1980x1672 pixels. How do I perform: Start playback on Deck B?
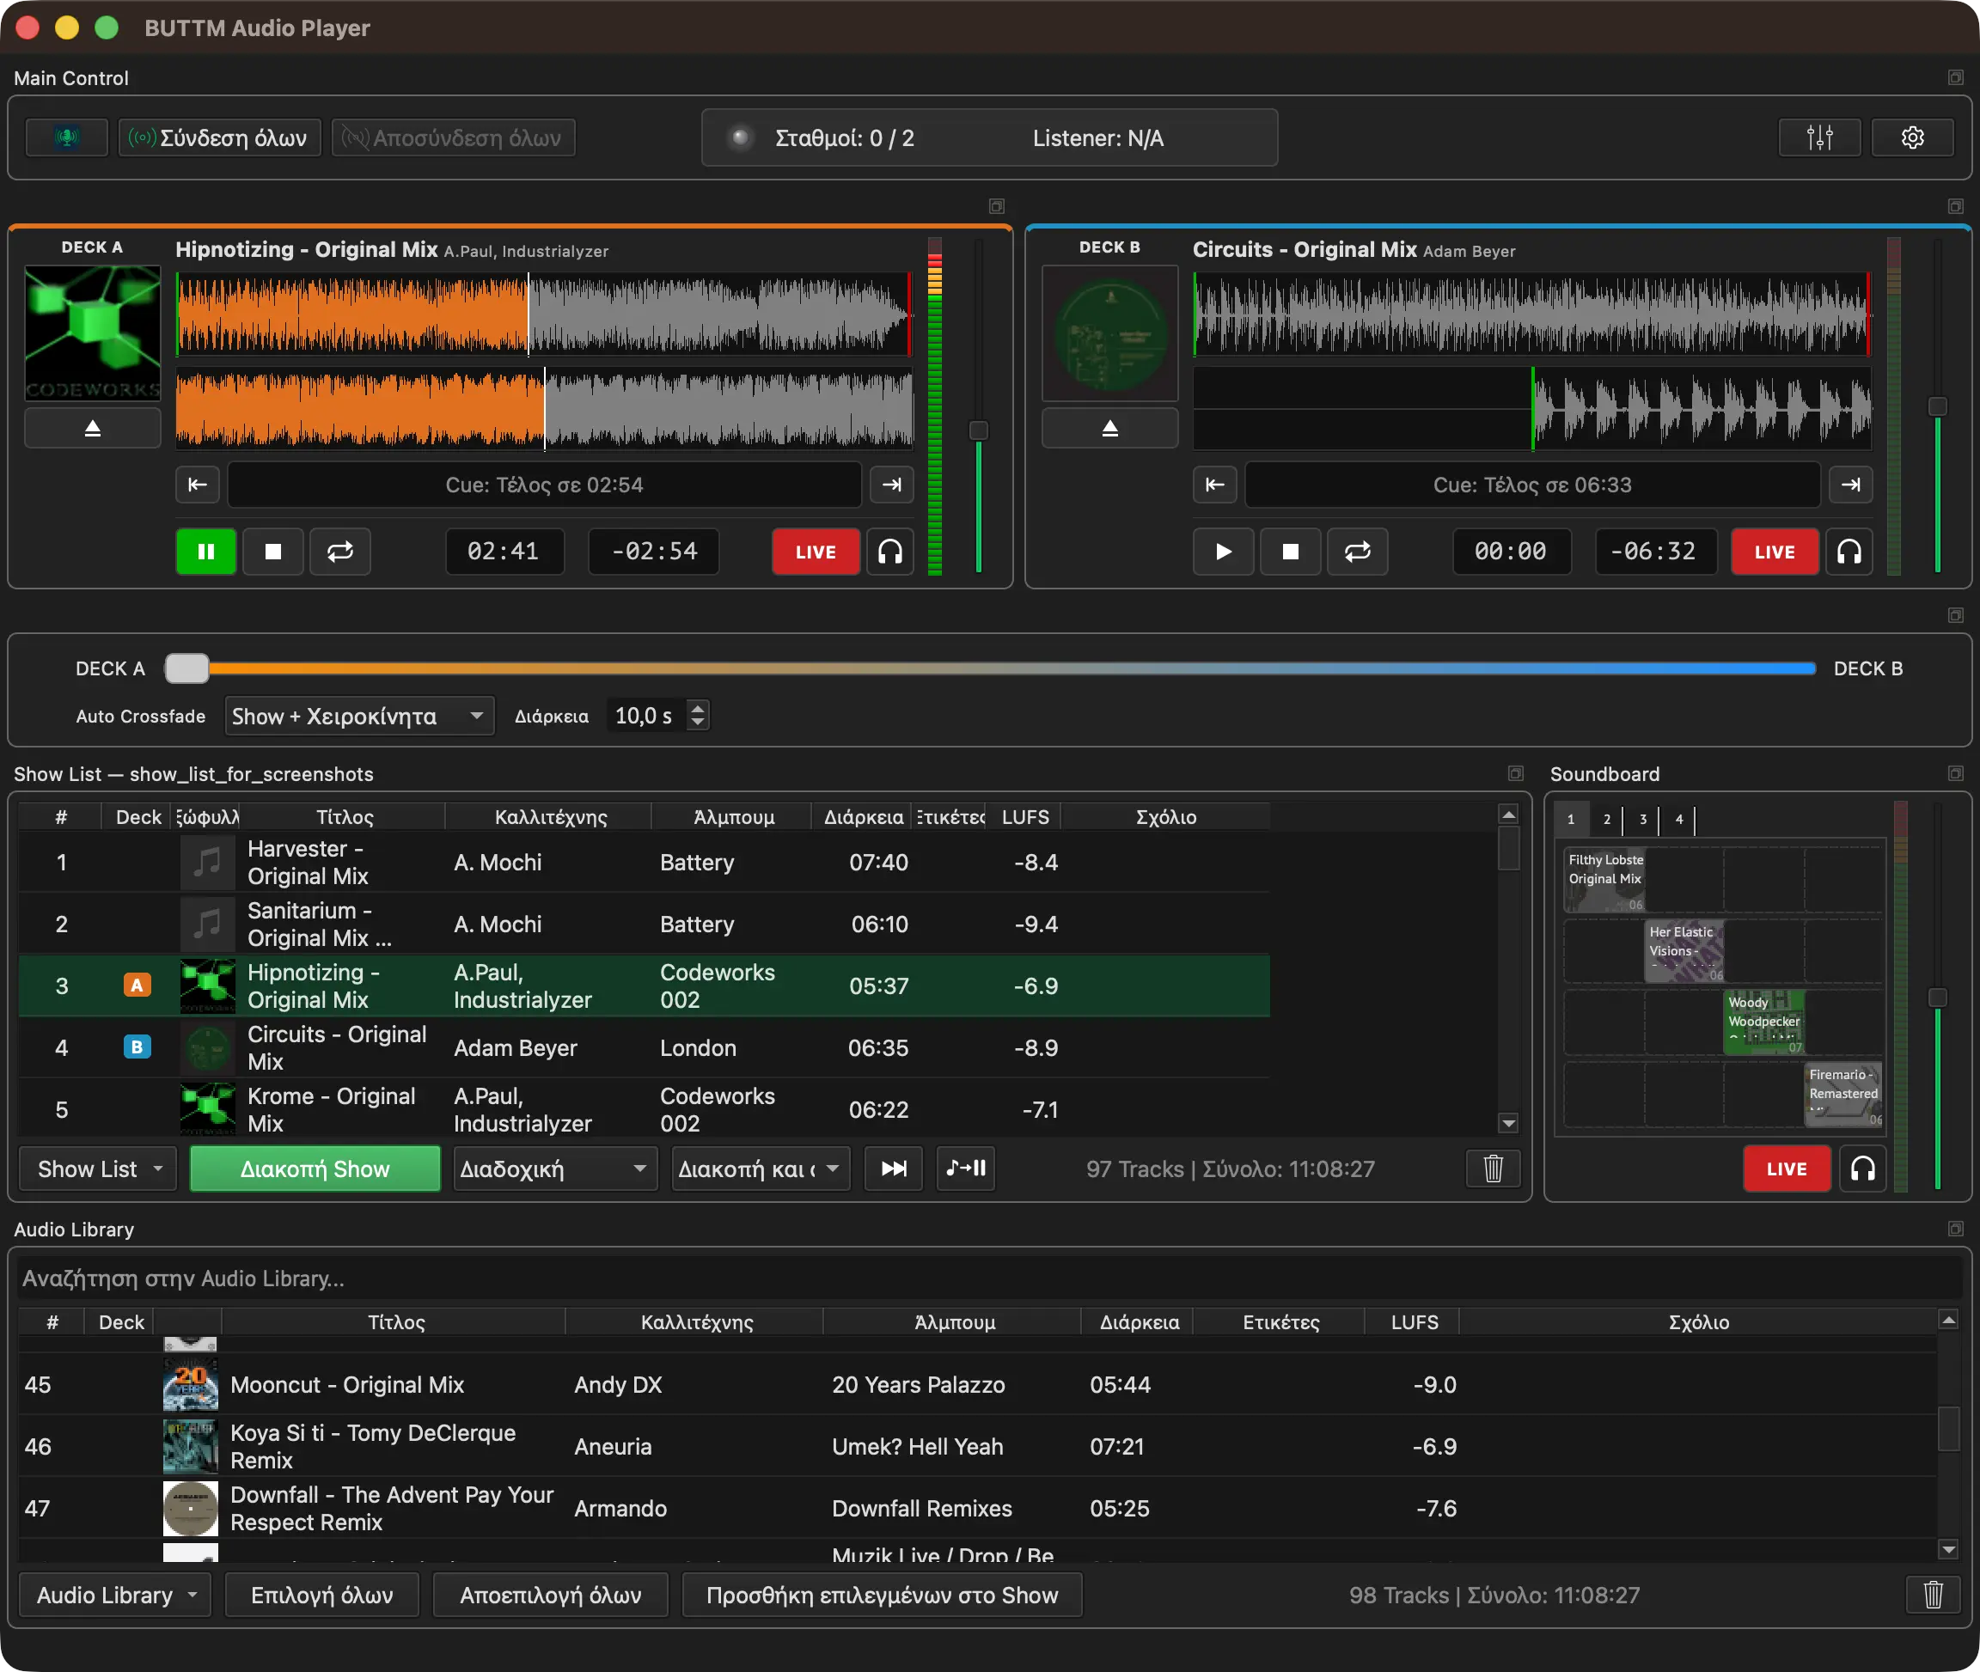pyautogui.click(x=1223, y=552)
